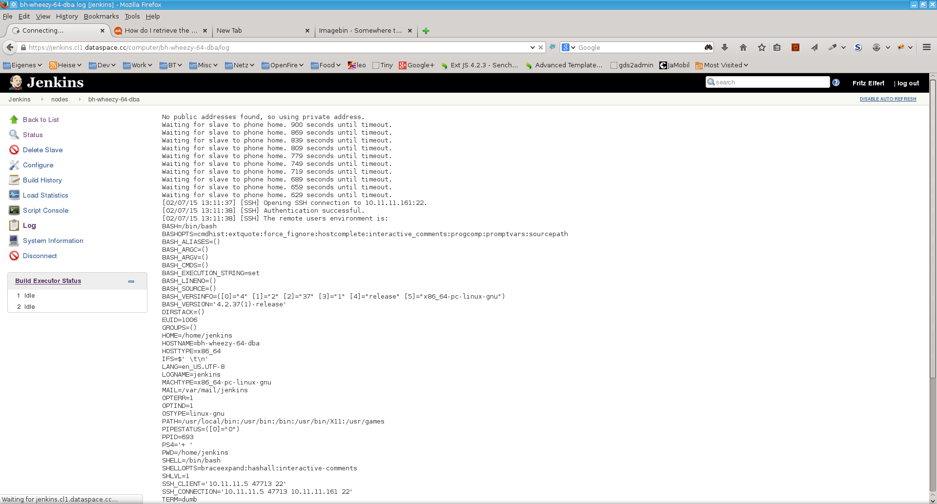Viewport: 937px width, 504px height.
Task: Click the orange square extension icon
Action: pos(795,47)
